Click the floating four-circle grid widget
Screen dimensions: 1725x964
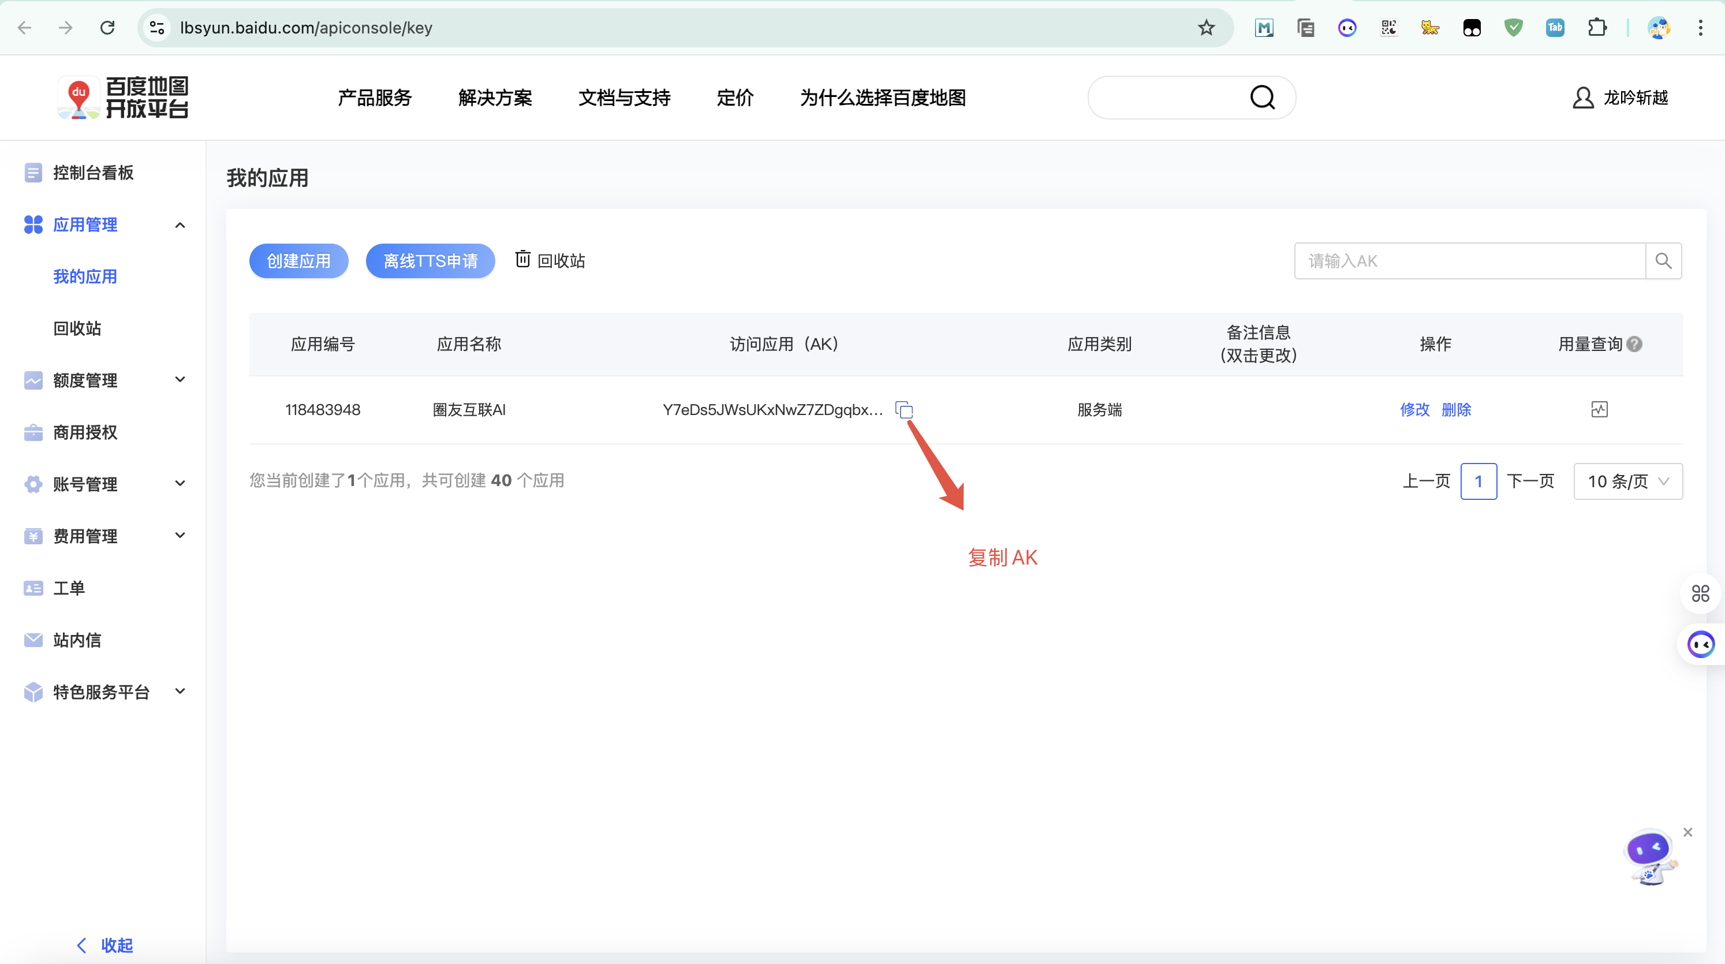click(x=1700, y=593)
